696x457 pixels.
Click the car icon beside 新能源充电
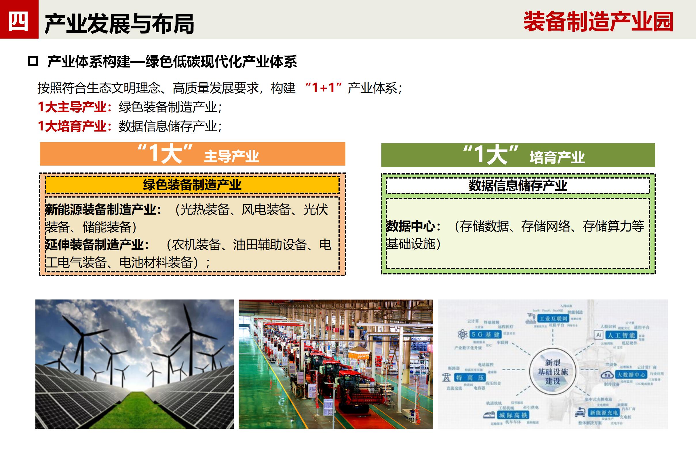pyautogui.click(x=580, y=413)
